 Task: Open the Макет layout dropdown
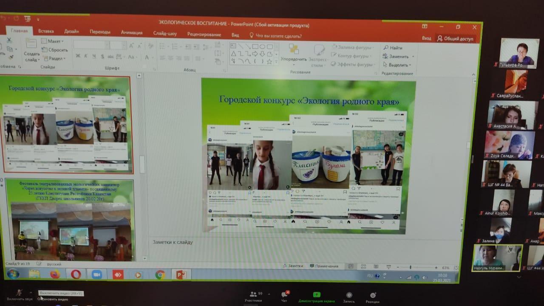(x=53, y=41)
